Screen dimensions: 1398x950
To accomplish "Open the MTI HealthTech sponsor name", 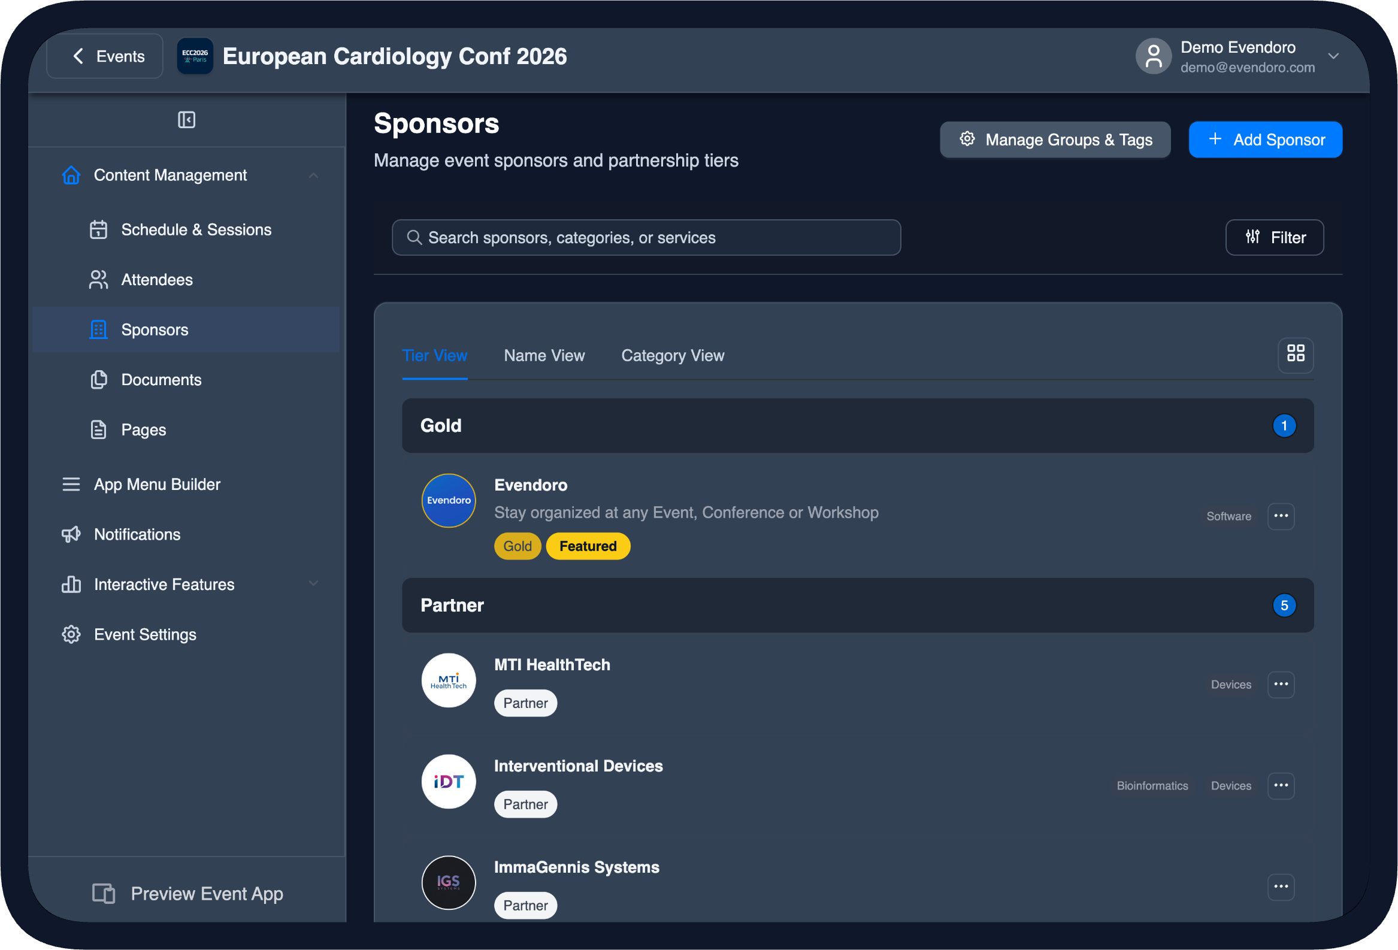I will 552,665.
